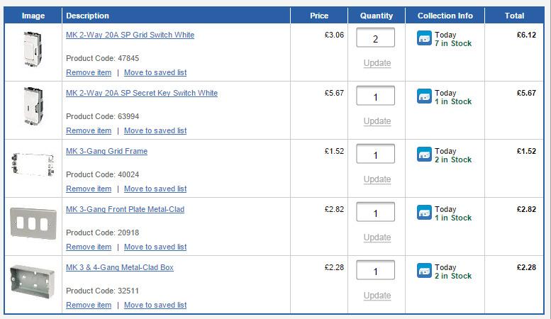551x319 pixels.
Task: Remove the MK 3 & 4-Gang Metal-Clad Box
Action: tap(89, 305)
